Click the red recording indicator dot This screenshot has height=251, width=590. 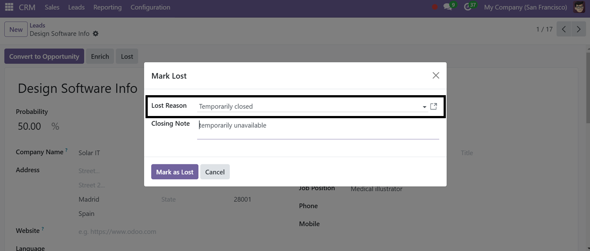pos(435,7)
